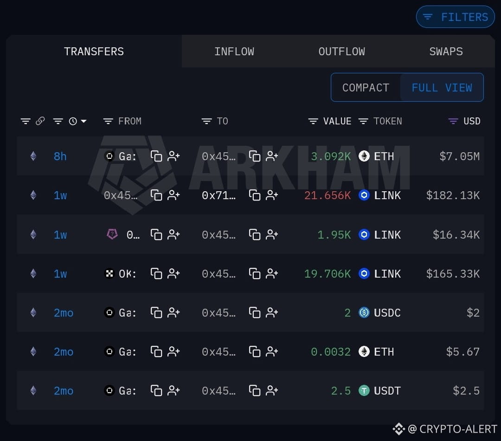Viewport: 501px width, 441px height.
Task: Open the Filters button
Action: pyautogui.click(x=456, y=17)
